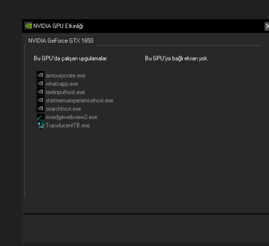Select the armourycrate.exe entry text

pyautogui.click(x=65, y=76)
